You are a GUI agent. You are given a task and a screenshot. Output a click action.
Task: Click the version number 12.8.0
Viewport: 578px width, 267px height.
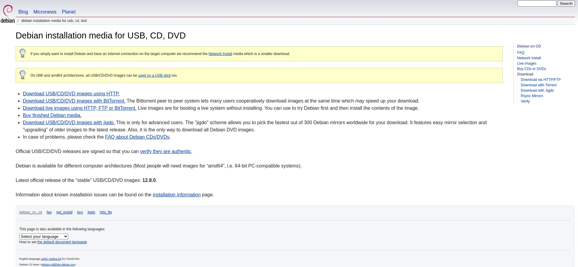[149, 180]
